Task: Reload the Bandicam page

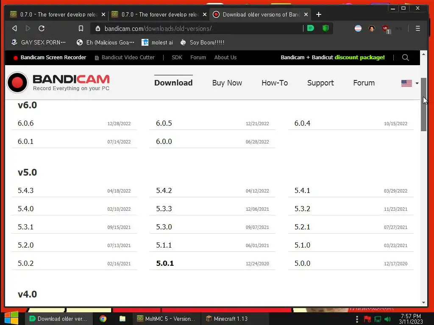Action: point(42,28)
